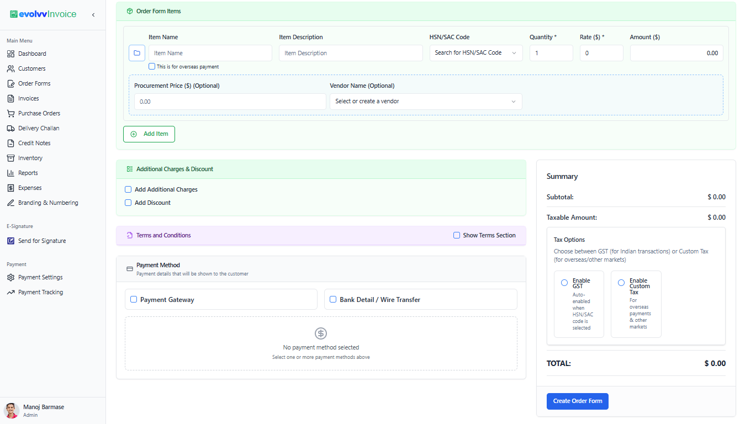Tick the Add Discount checkbox
Image resolution: width=740 pixels, height=424 pixels.
tap(128, 203)
